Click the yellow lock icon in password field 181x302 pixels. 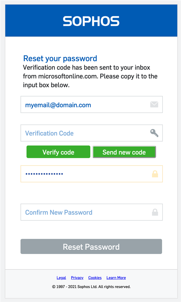click(155, 174)
